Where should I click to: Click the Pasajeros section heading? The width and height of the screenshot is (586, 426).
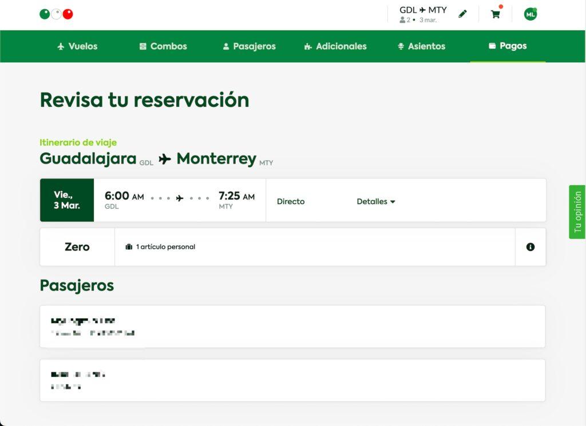pyautogui.click(x=77, y=285)
